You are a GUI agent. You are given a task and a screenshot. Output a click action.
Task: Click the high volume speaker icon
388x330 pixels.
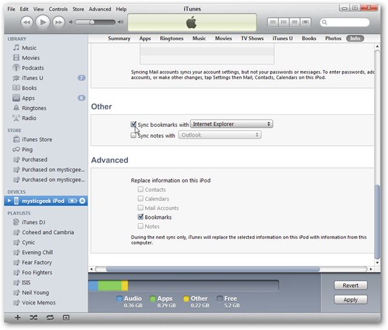pos(121,22)
